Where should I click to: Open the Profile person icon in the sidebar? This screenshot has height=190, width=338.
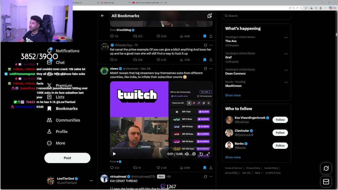pos(49,131)
